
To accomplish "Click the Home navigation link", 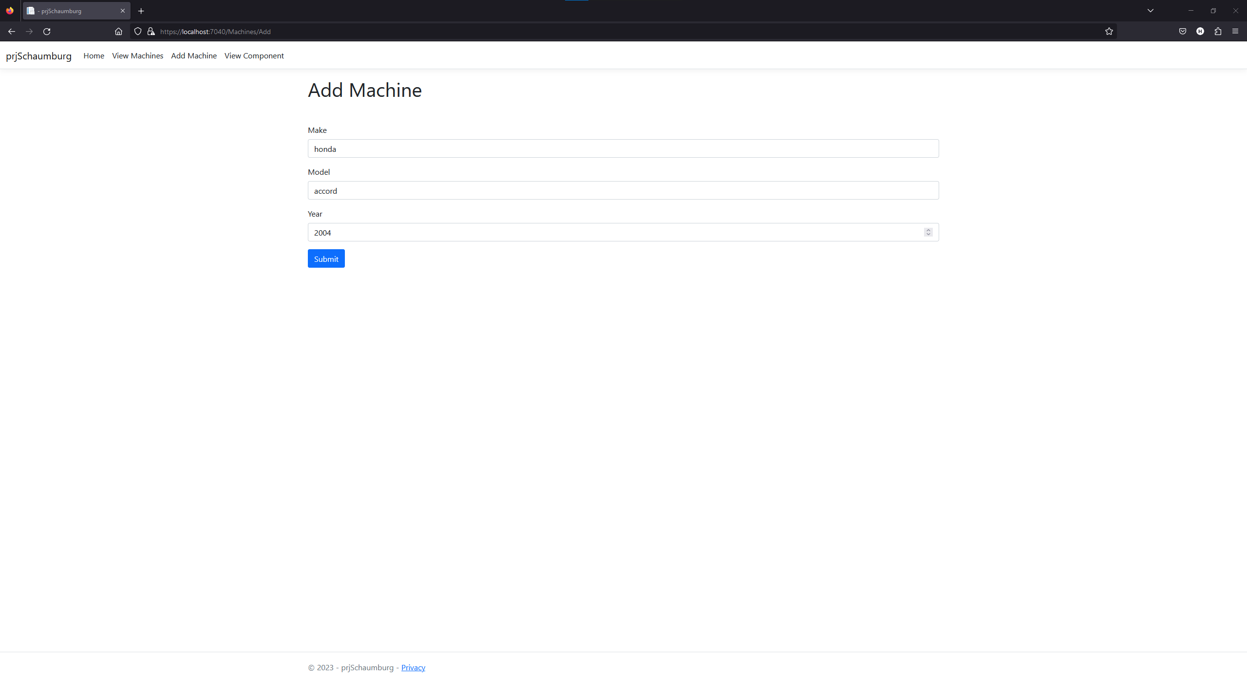I will 94,55.
